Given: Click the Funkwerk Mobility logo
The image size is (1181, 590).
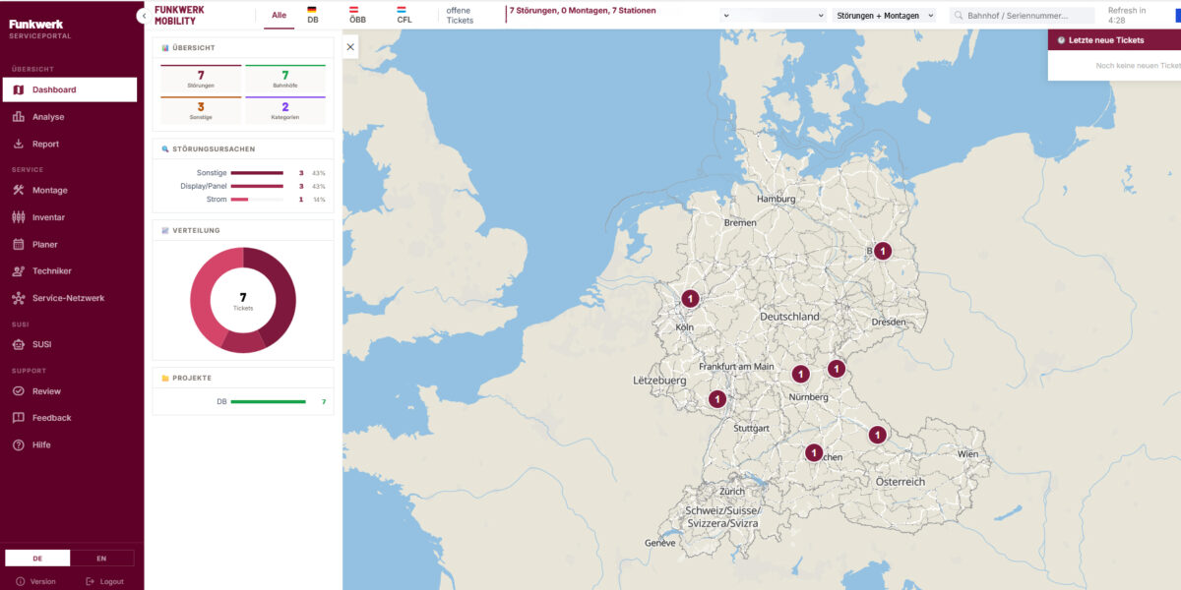Looking at the screenshot, I should 180,15.
